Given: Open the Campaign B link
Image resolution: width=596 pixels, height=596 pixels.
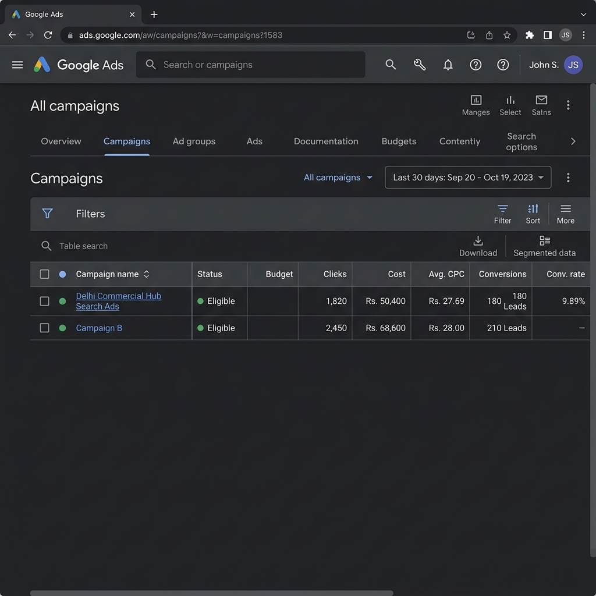Looking at the screenshot, I should click(x=99, y=328).
